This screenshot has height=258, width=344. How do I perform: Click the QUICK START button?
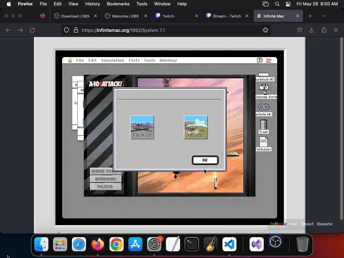click(x=106, y=171)
